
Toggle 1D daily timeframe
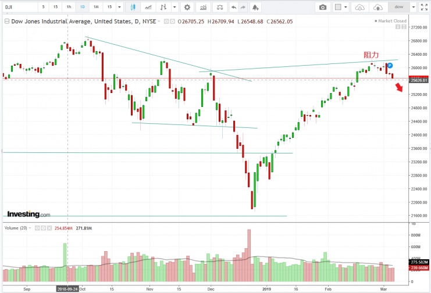click(82, 7)
